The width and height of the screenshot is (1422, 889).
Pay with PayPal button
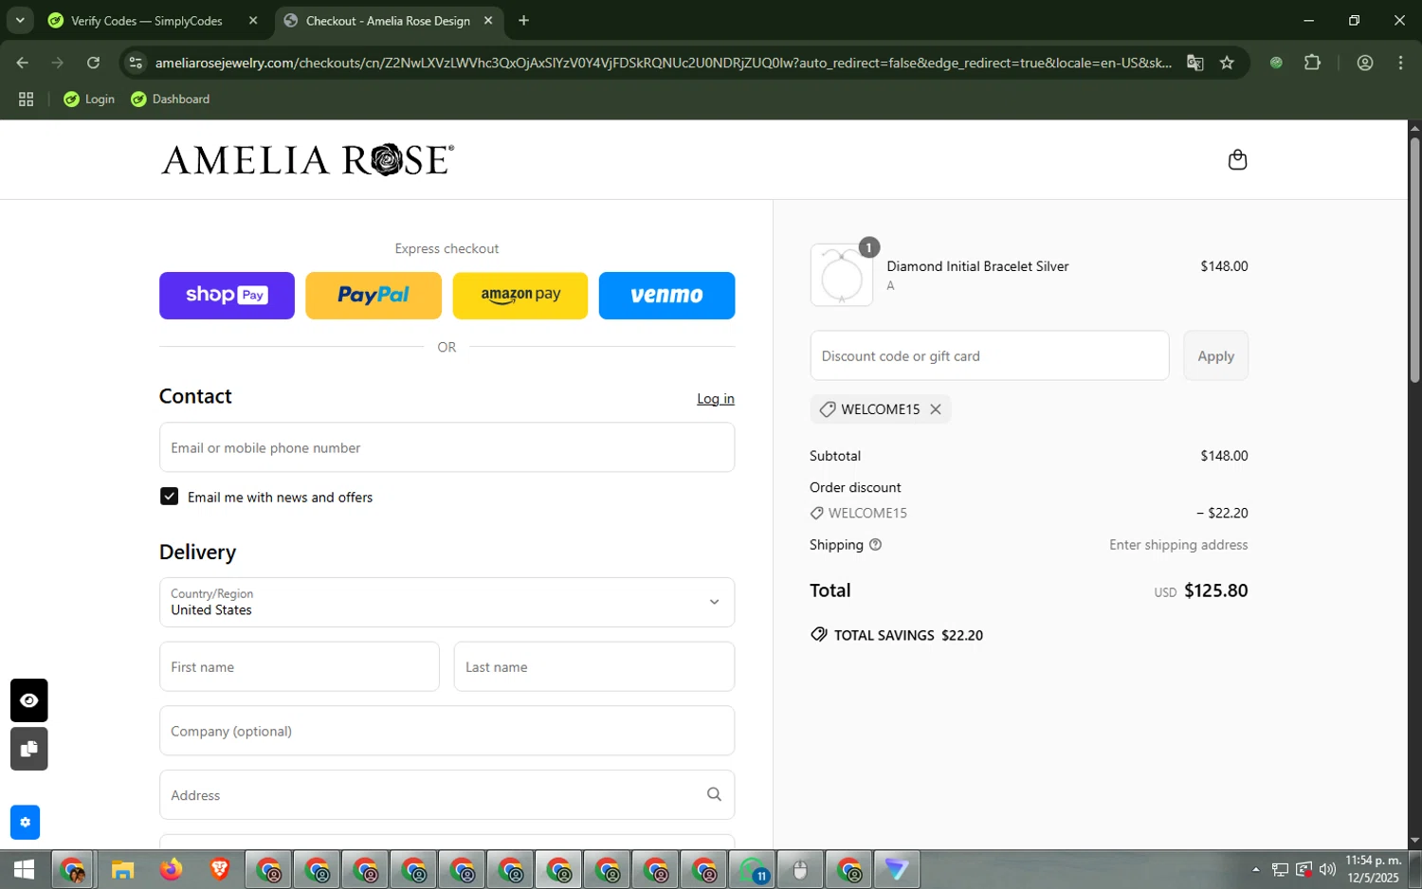(374, 296)
